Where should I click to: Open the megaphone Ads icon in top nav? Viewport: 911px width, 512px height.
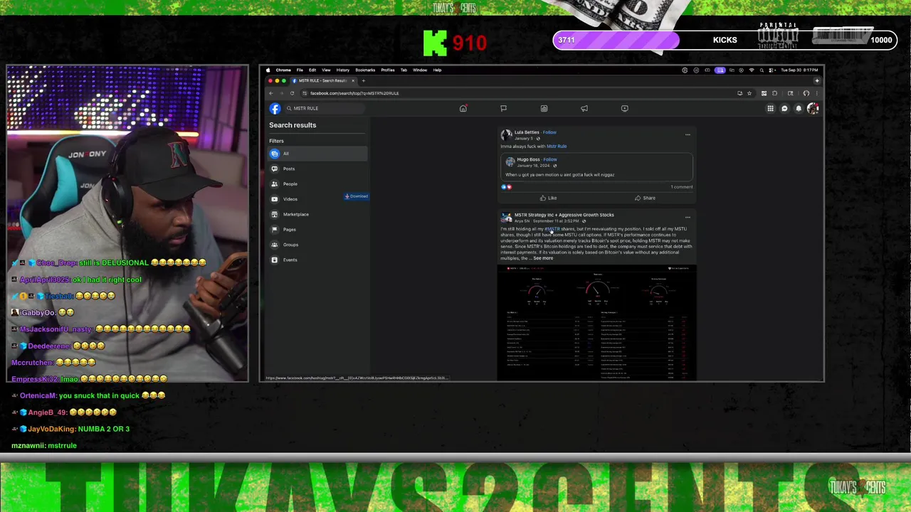(x=584, y=108)
